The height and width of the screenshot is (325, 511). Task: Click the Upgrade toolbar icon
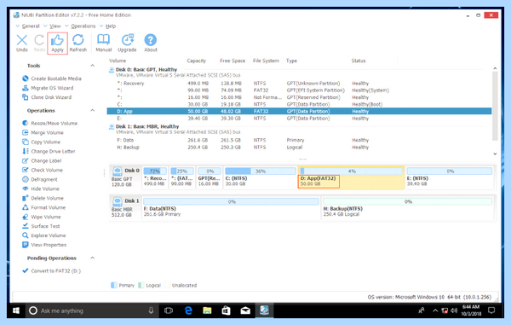click(127, 43)
